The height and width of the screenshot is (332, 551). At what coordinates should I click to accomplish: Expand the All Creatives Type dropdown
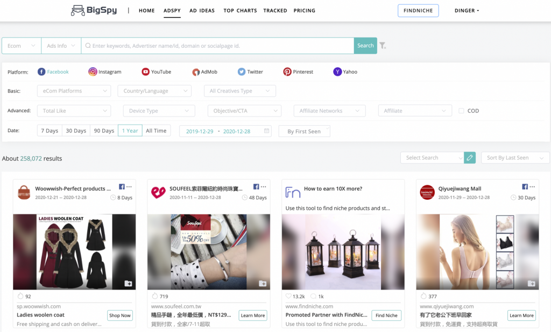click(x=239, y=91)
